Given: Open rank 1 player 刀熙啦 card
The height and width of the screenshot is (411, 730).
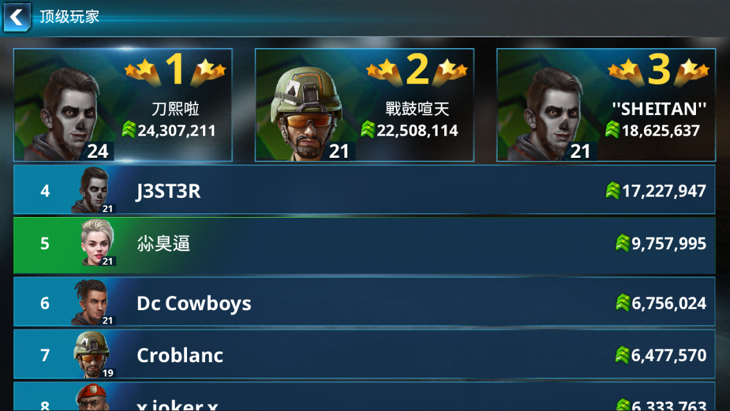Looking at the screenshot, I should tap(123, 105).
